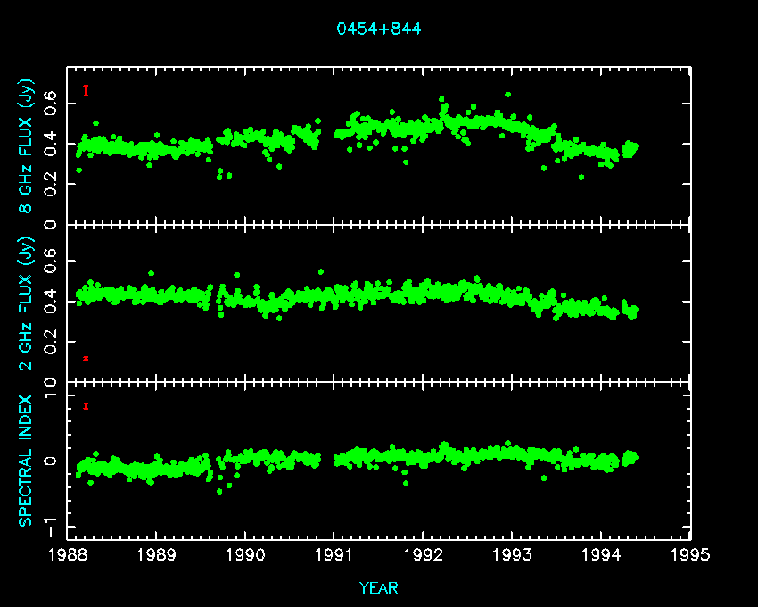Select the 8 GHz FLUX (Jy) axis label
This screenshot has height=607, width=758.
click(28, 145)
